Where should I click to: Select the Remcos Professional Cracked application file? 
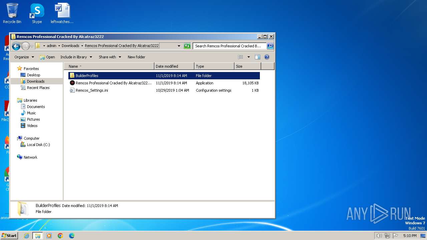pyautogui.click(x=164, y=83)
